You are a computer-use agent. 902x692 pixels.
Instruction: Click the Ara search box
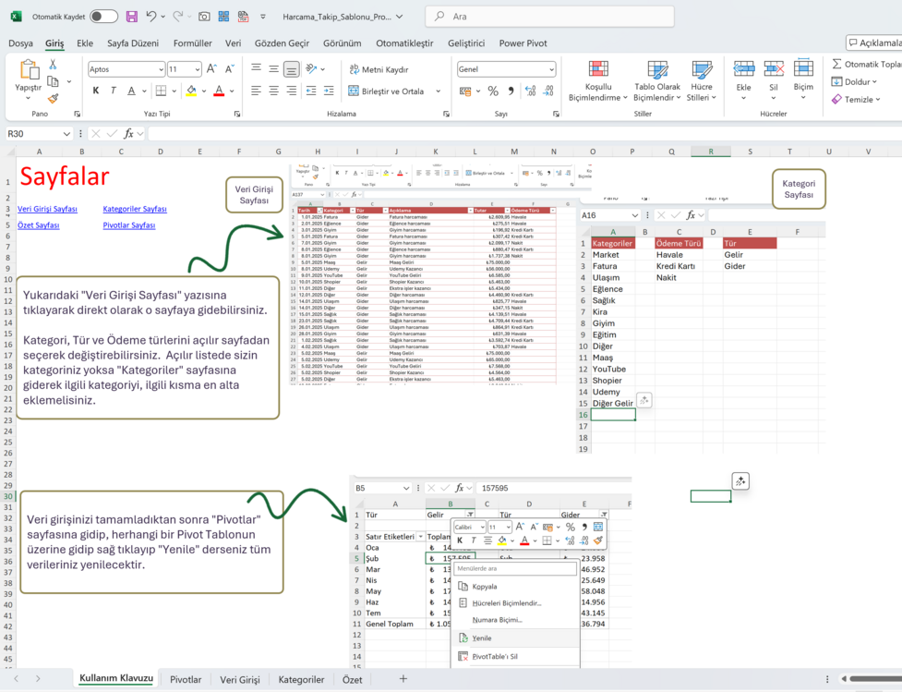[550, 17]
